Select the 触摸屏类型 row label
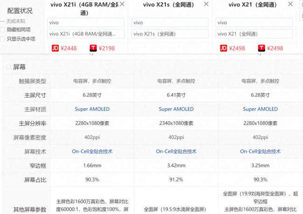 (33, 81)
